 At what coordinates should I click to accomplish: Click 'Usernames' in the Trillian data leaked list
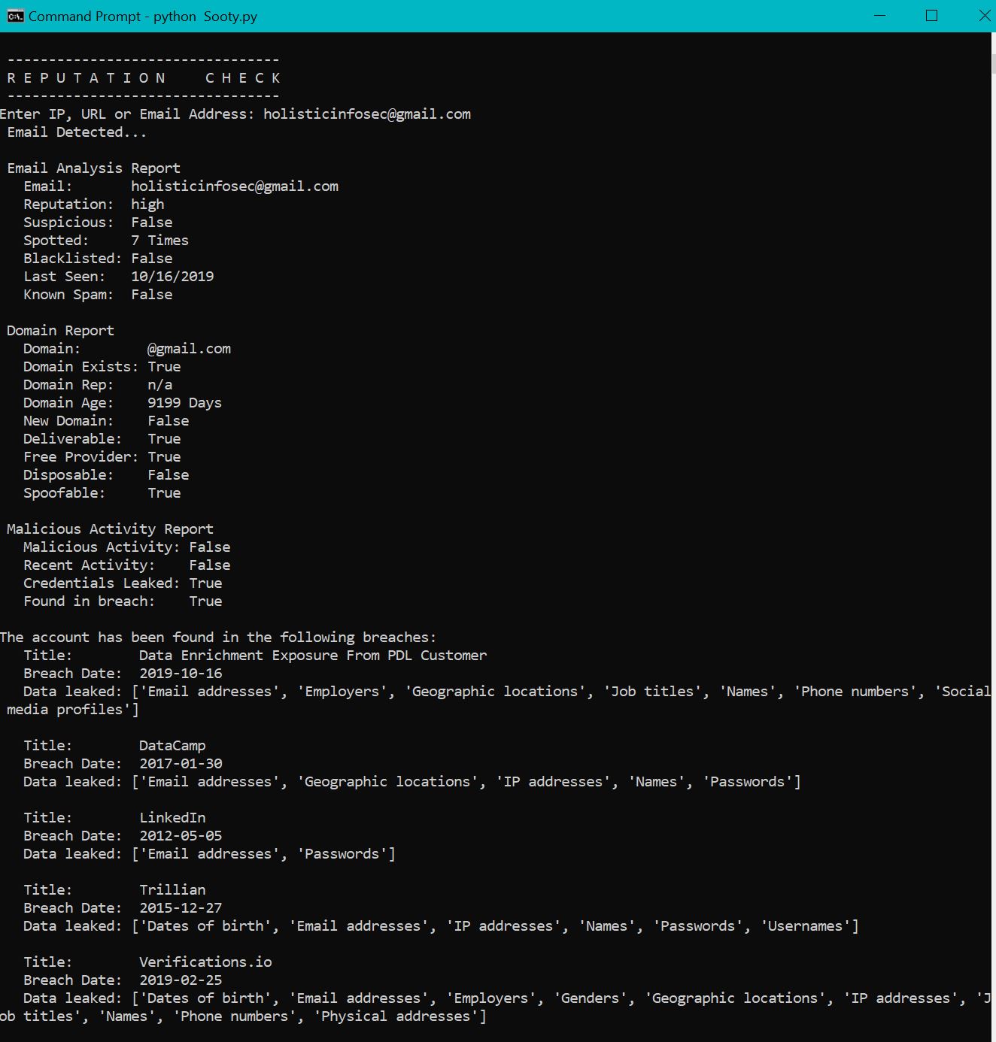point(806,926)
